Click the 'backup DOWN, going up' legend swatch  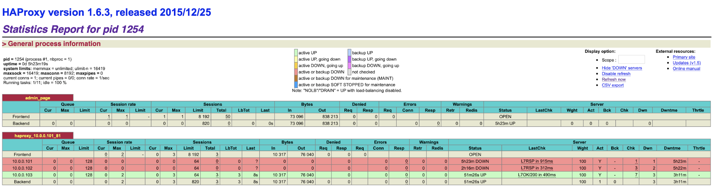coord(349,65)
